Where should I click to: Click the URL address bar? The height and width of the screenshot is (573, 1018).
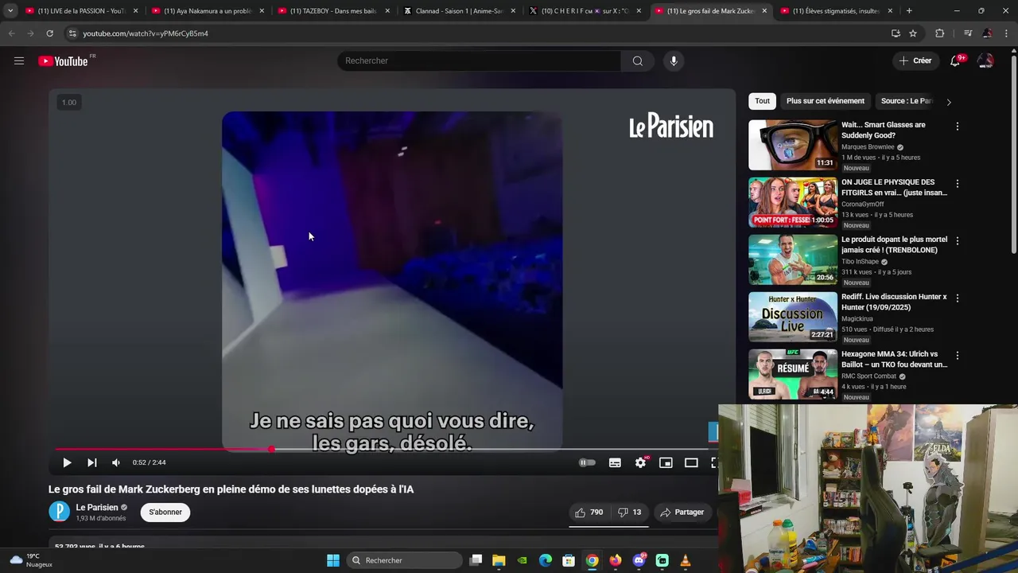click(477, 33)
